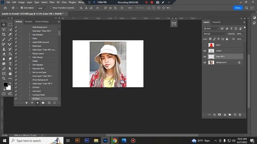Lock transparent pixels checkerboard icon
Image resolution: width=257 pixels, height=144 pixels.
tap(210, 39)
